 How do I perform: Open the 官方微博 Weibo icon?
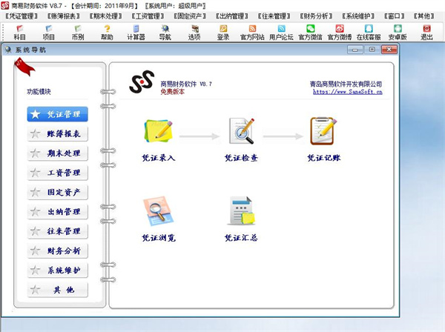[340, 33]
